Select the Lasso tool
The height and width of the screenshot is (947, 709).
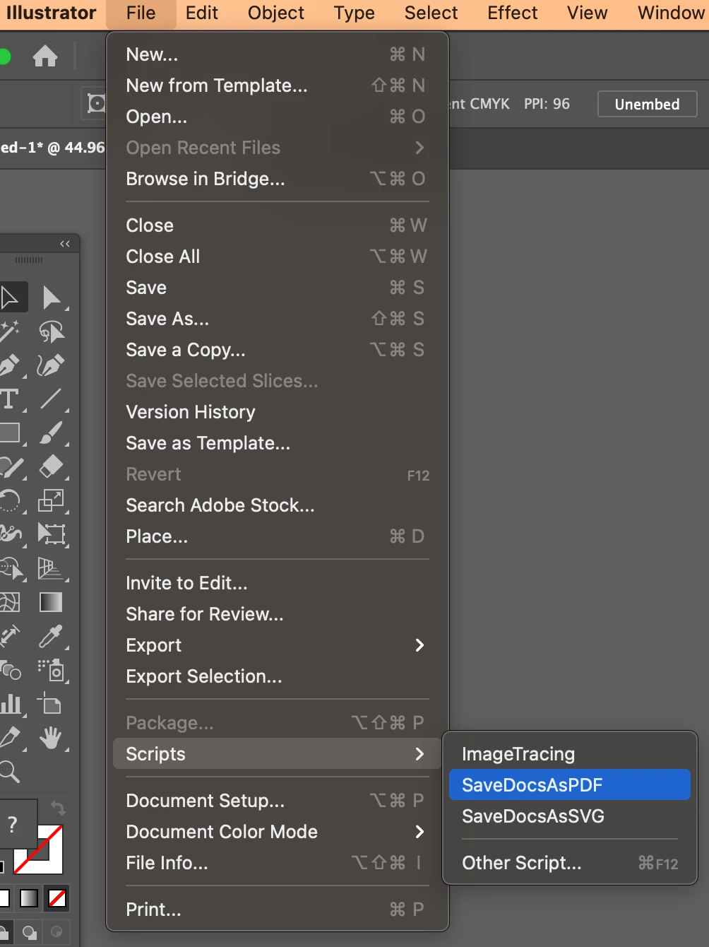click(52, 331)
